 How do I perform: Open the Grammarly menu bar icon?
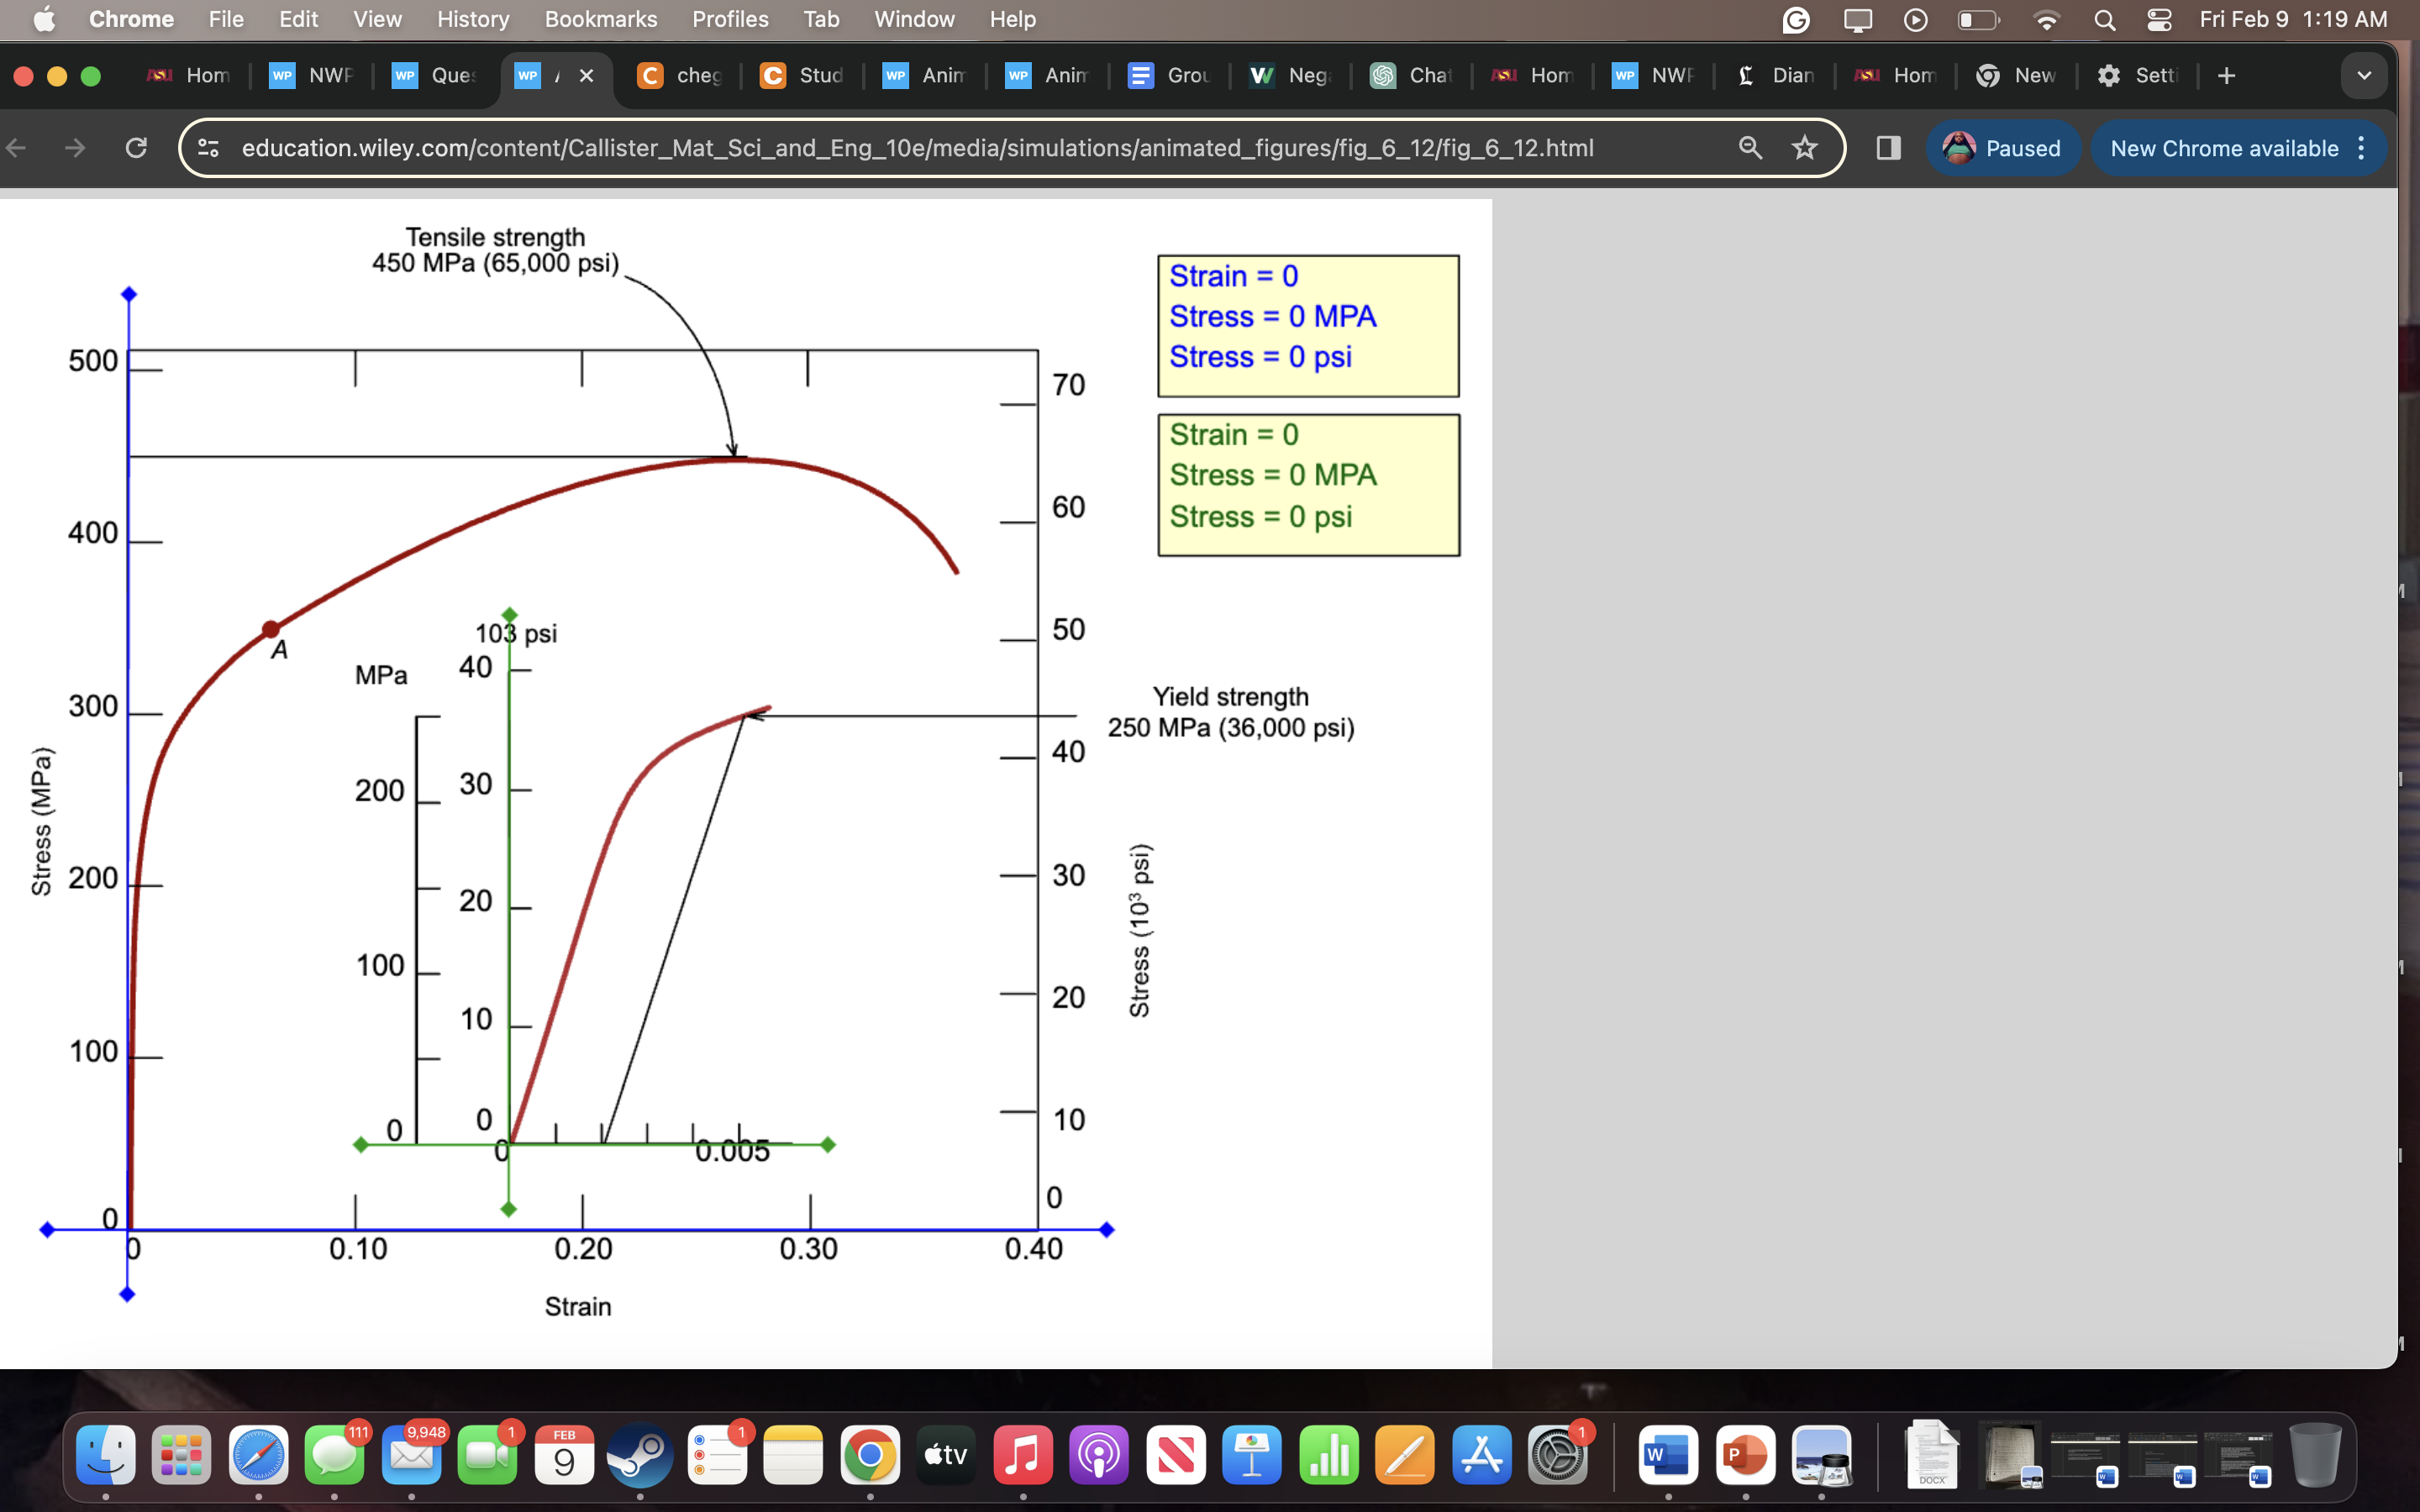point(1796,20)
